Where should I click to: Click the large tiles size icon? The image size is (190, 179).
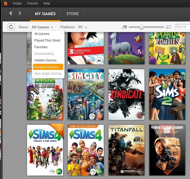168,27
